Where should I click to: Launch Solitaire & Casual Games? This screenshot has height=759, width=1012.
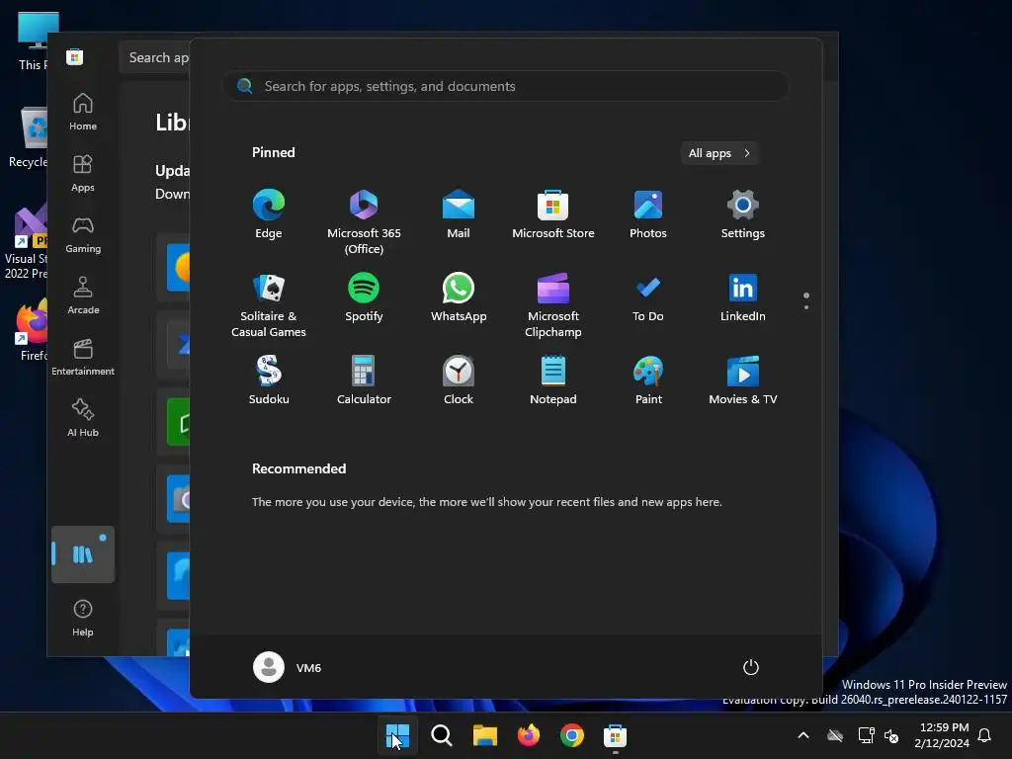(269, 304)
